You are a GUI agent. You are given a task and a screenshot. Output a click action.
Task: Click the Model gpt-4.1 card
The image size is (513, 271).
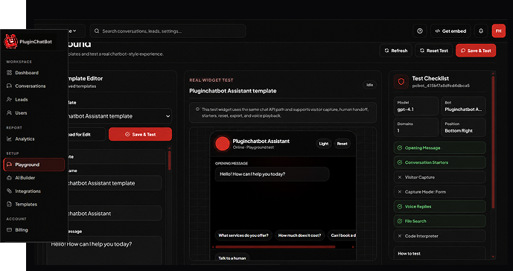(x=415, y=106)
